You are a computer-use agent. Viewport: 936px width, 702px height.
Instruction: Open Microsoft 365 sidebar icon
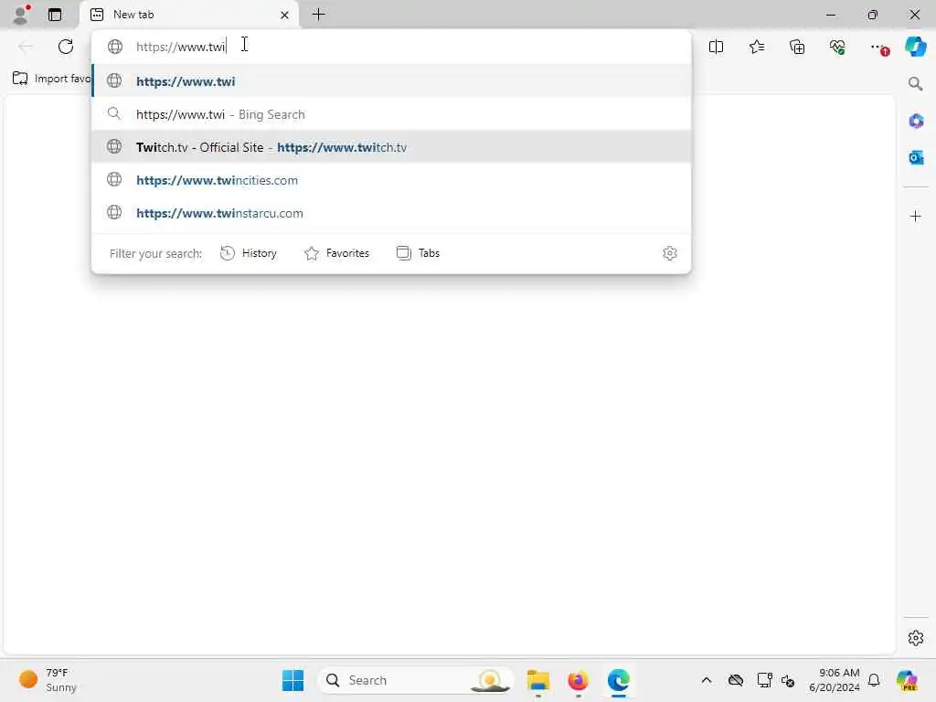pyautogui.click(x=916, y=121)
